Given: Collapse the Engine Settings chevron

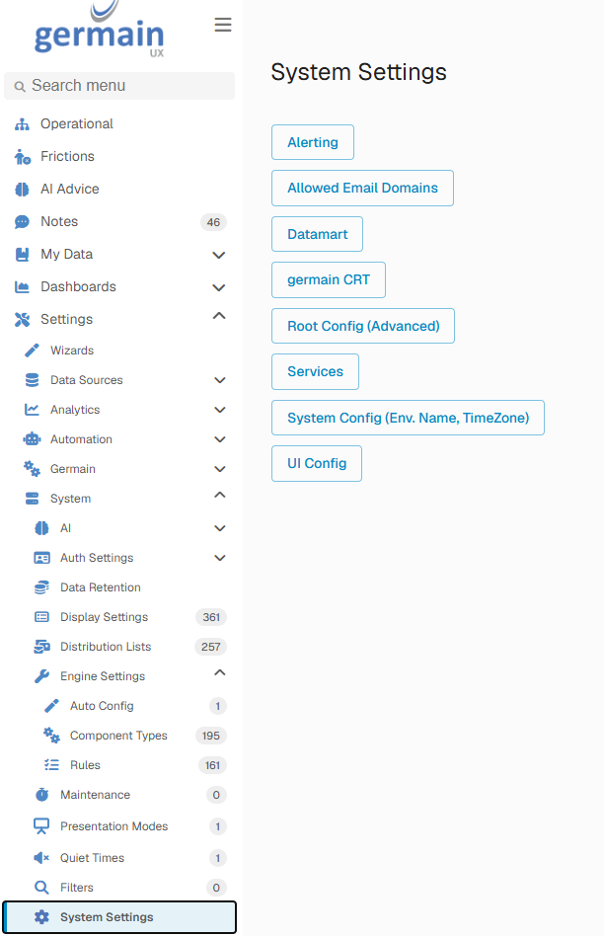Looking at the screenshot, I should pos(220,672).
